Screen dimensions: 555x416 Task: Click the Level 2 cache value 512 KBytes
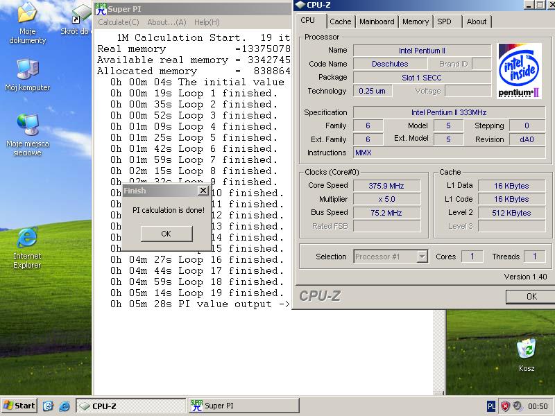(x=511, y=213)
